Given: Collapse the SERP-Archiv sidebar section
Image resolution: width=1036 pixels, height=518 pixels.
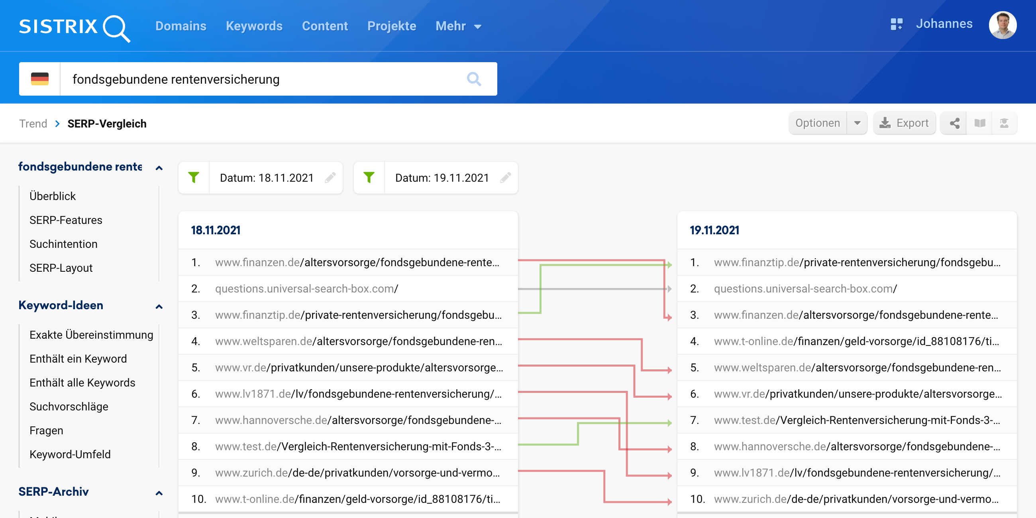Looking at the screenshot, I should click(x=159, y=492).
